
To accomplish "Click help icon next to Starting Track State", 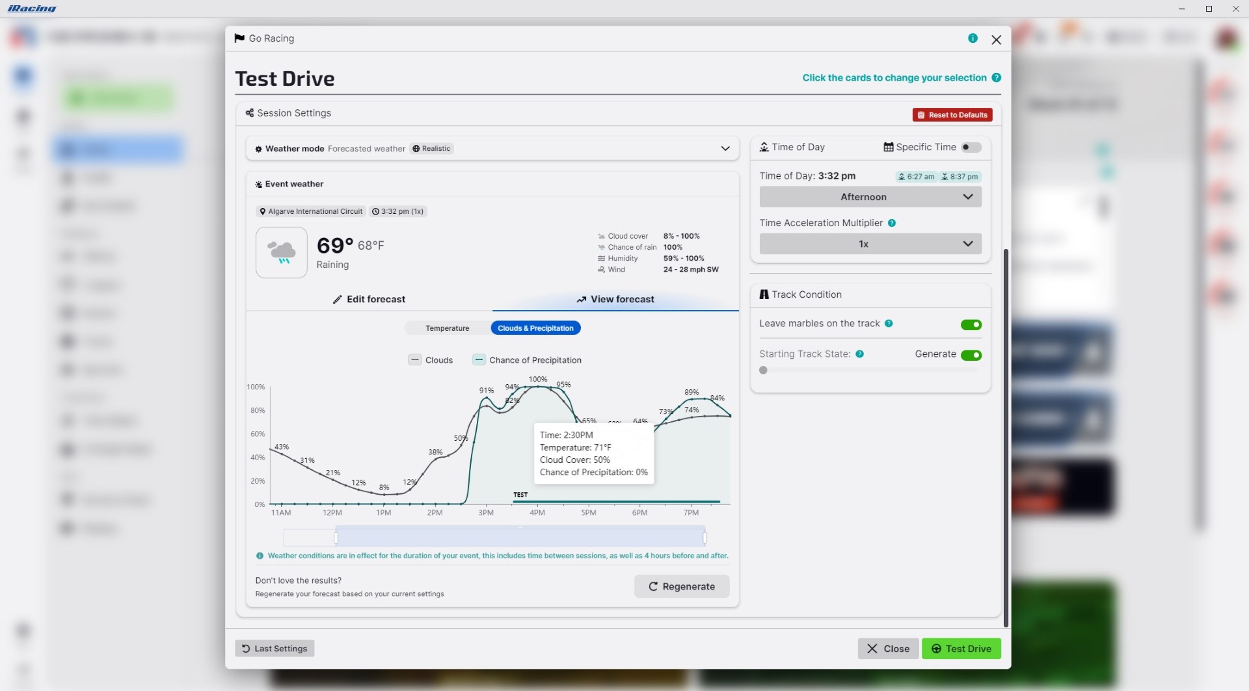I will tap(859, 354).
